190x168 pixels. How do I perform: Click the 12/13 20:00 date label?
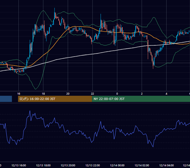pyautogui.click(x=68, y=165)
